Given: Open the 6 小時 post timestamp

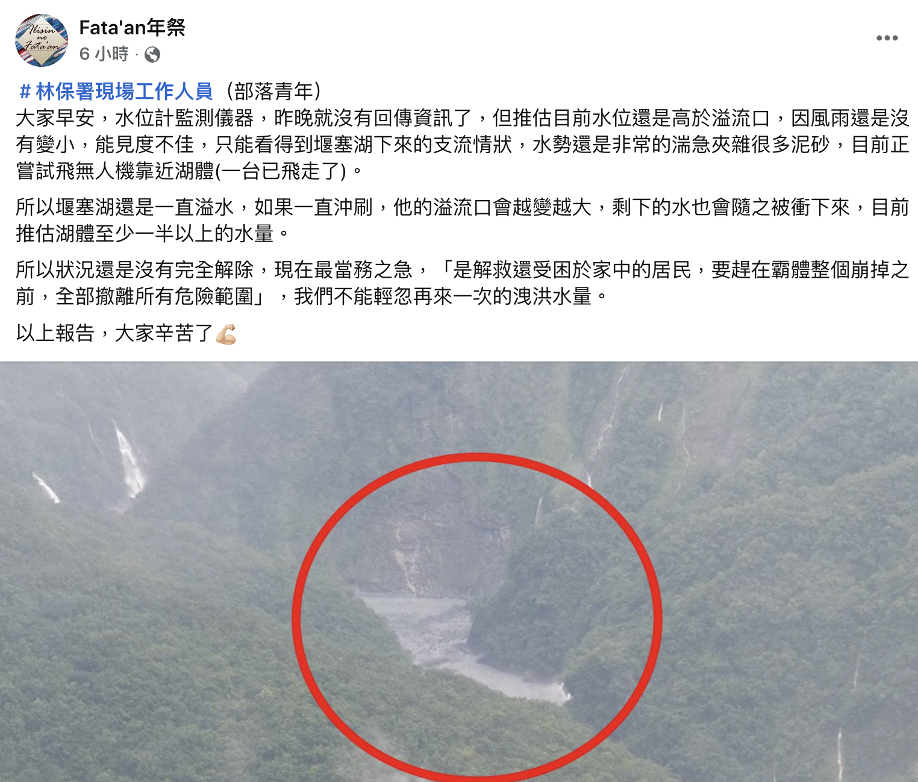Looking at the screenshot, I should coord(104,54).
